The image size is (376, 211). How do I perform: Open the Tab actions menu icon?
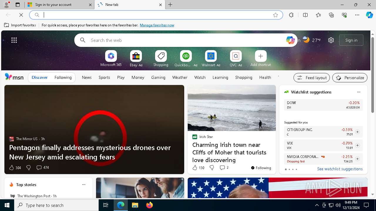tap(18, 5)
